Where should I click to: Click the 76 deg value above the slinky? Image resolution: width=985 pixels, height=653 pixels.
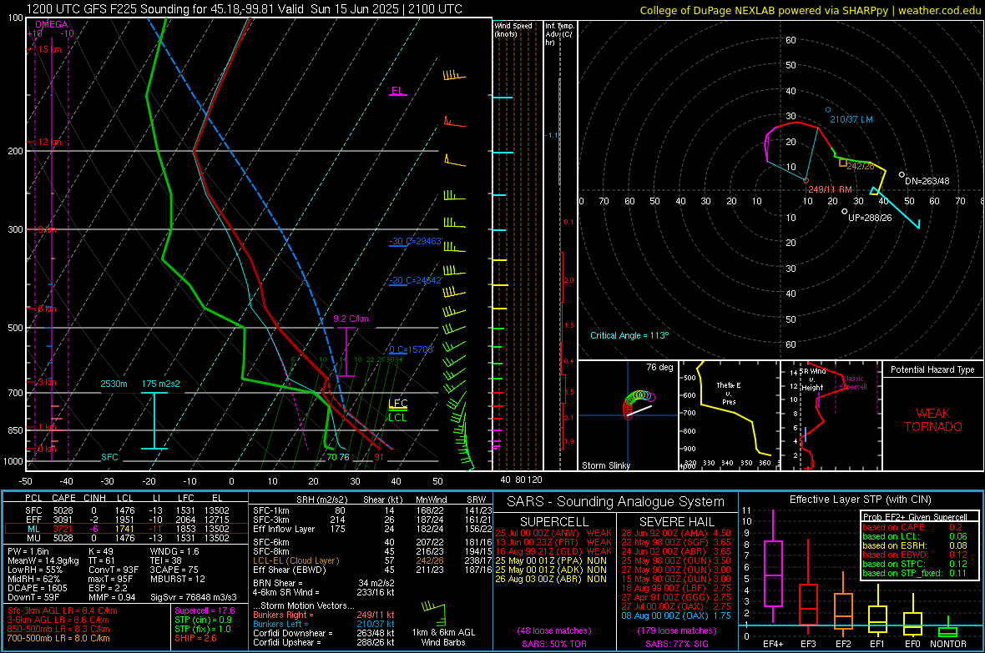click(659, 367)
